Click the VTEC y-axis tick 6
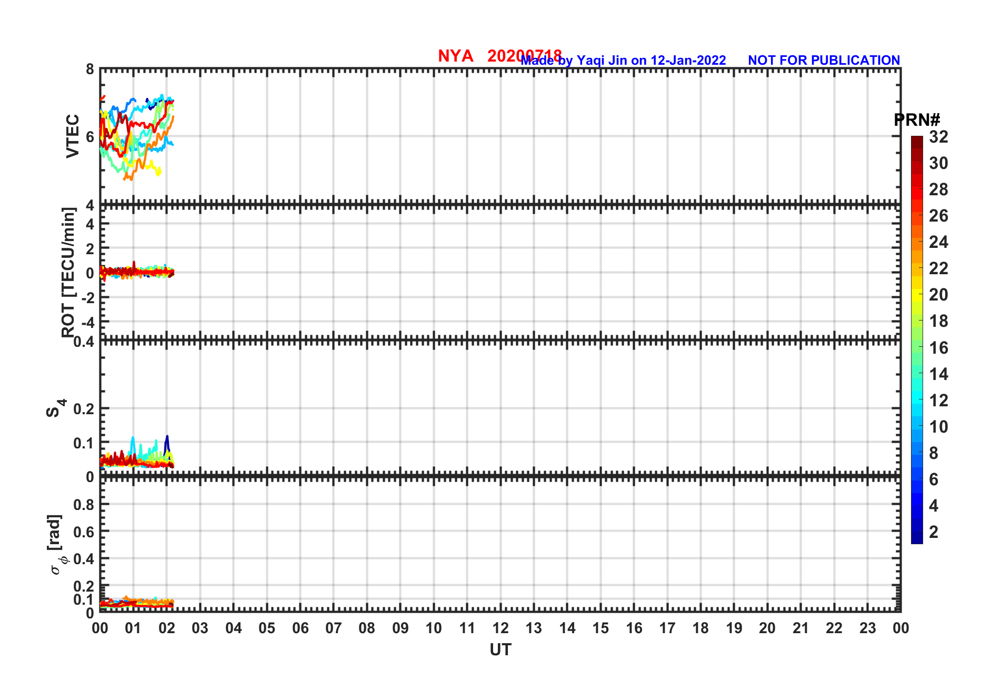This screenshot has height=680, width=1001. [x=90, y=137]
